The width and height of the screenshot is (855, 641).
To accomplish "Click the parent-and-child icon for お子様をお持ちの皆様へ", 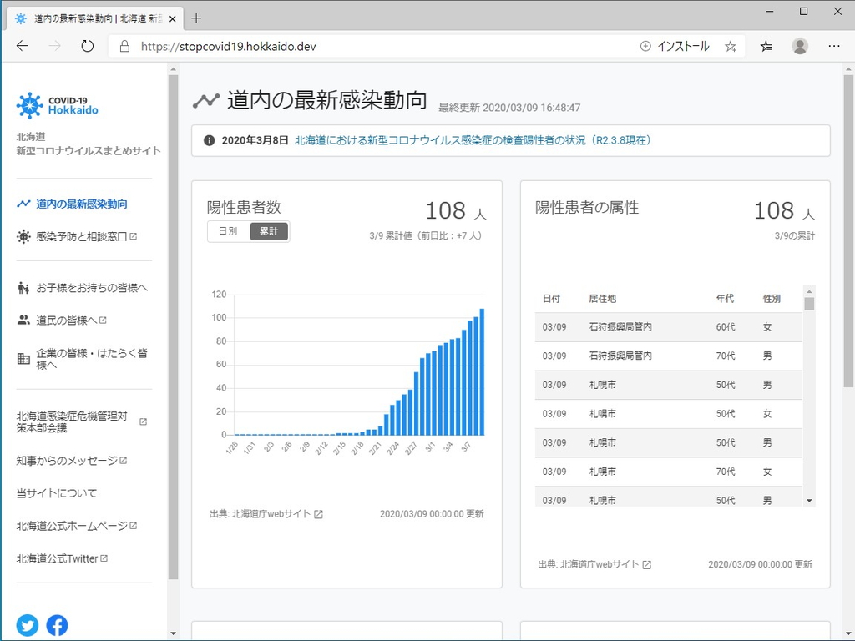I will (x=23, y=286).
